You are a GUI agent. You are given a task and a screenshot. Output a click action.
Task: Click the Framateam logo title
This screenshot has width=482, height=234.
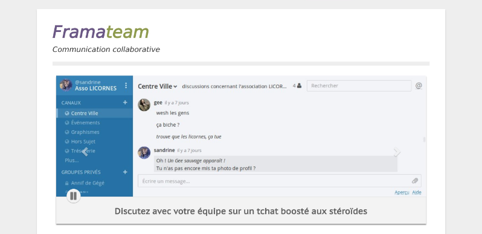pyautogui.click(x=100, y=32)
